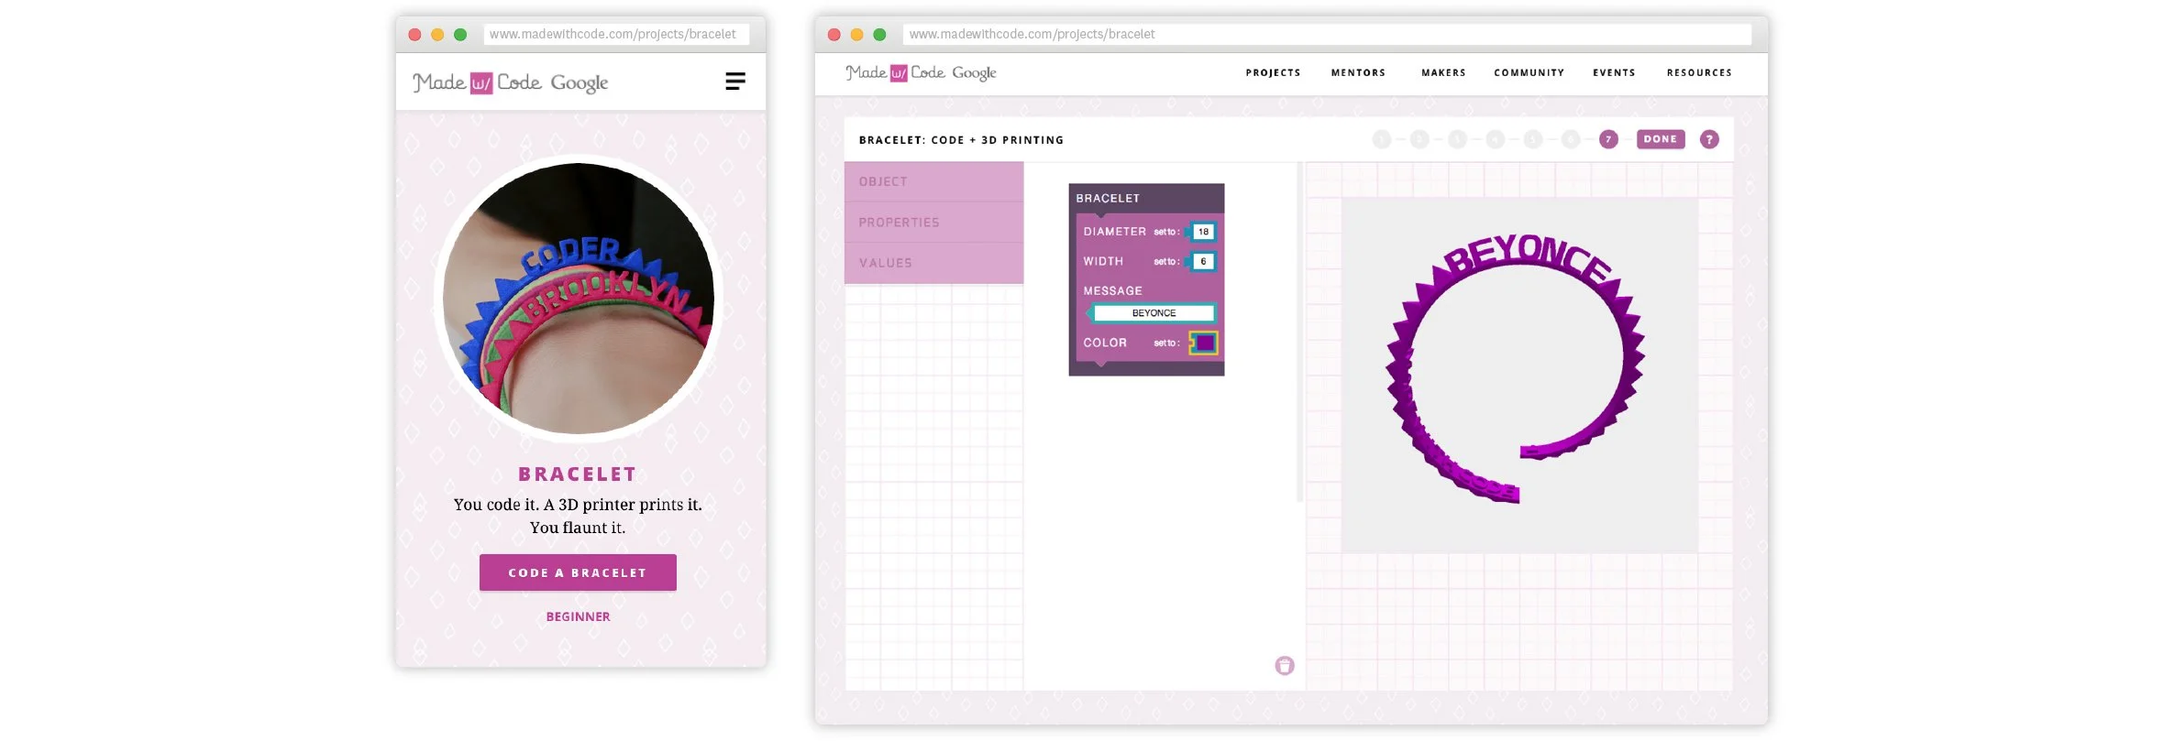Click the bracelet photo thumbnail in the mobile window

(x=578, y=299)
